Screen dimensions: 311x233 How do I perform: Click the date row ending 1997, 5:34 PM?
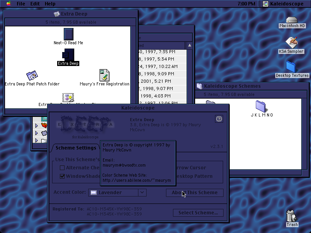click(x=162, y=59)
